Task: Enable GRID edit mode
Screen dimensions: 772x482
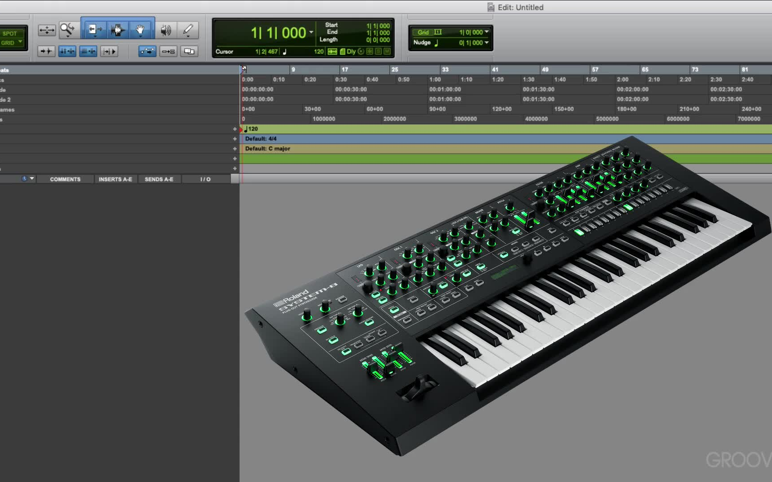Action: pyautogui.click(x=8, y=43)
